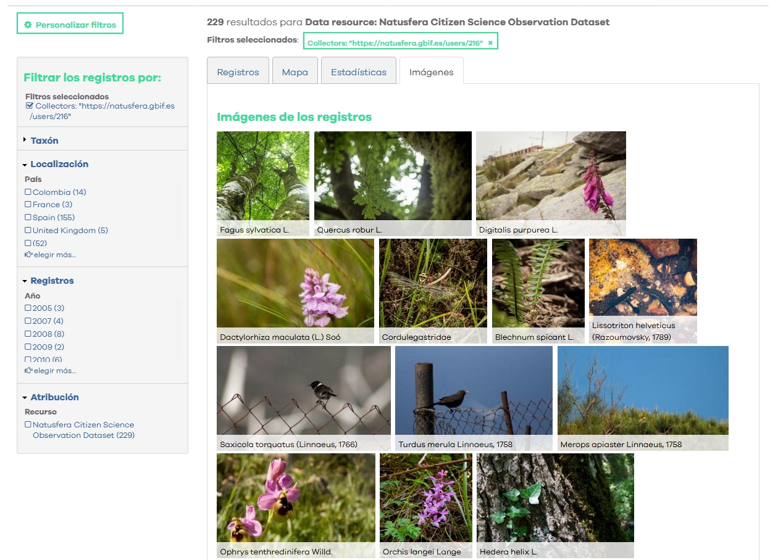Tick the 2008 year checkbox
The image size is (778, 560).
point(28,334)
